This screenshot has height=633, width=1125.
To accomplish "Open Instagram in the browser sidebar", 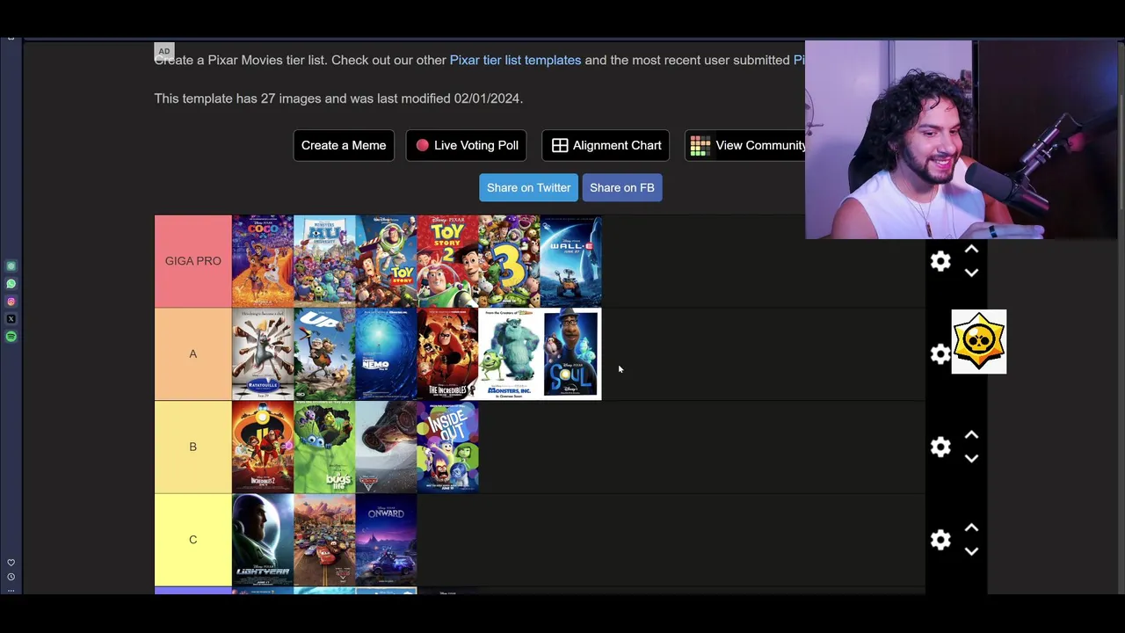I will pos(11,302).
